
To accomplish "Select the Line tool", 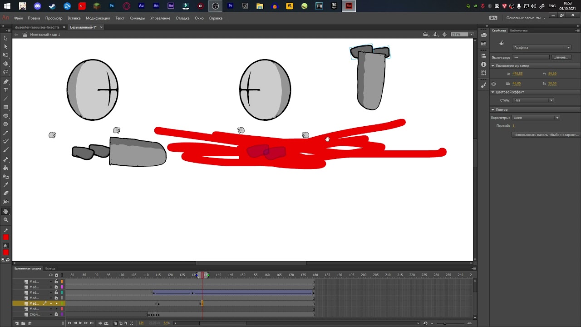I will point(6,99).
